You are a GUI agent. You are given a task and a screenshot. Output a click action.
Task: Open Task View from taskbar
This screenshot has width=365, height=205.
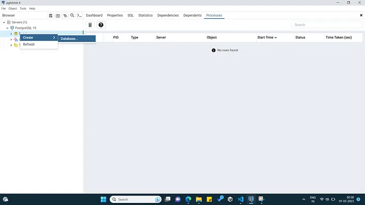coord(167,199)
